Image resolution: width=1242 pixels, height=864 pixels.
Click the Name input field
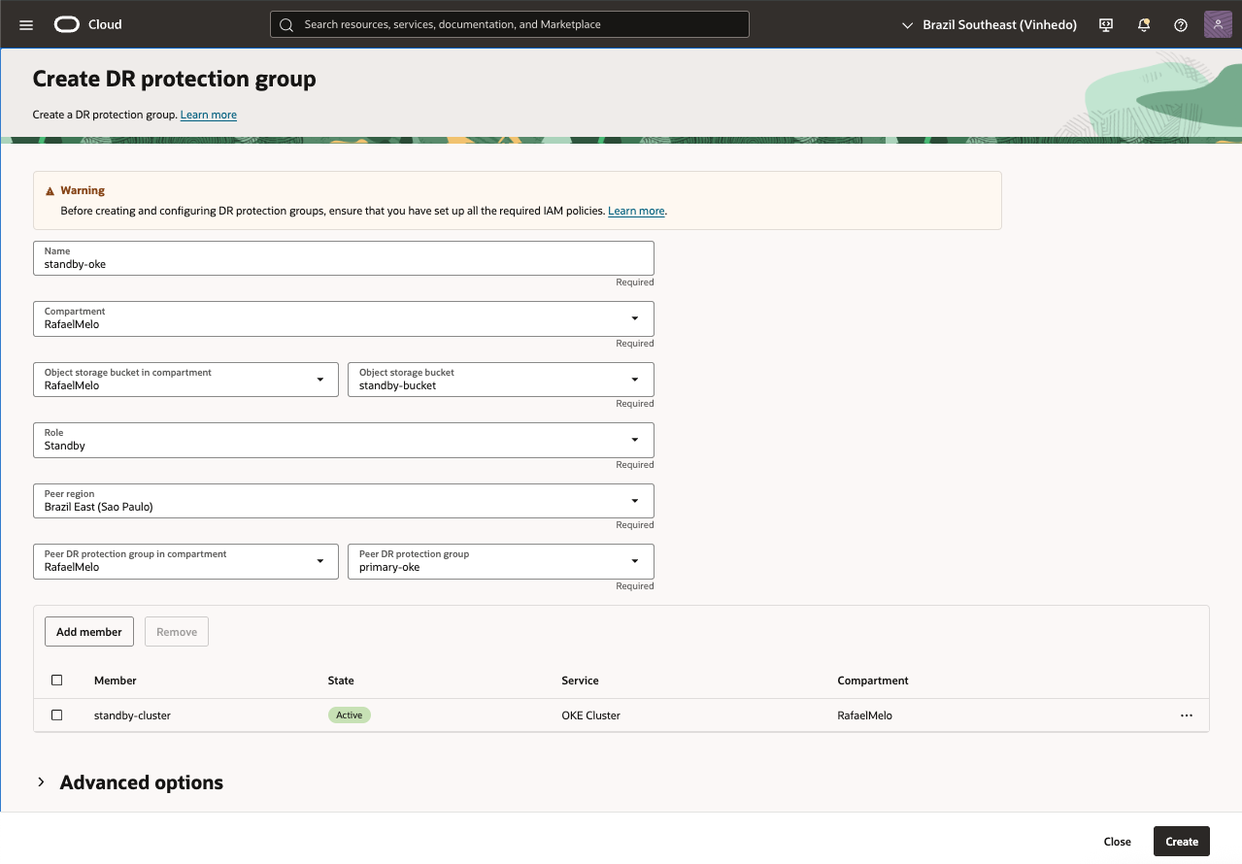343,258
